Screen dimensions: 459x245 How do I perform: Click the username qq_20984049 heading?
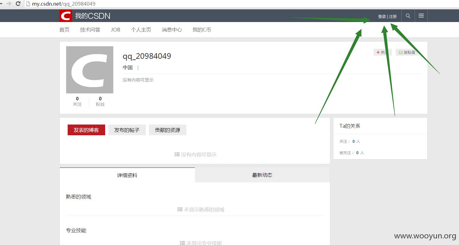click(147, 56)
